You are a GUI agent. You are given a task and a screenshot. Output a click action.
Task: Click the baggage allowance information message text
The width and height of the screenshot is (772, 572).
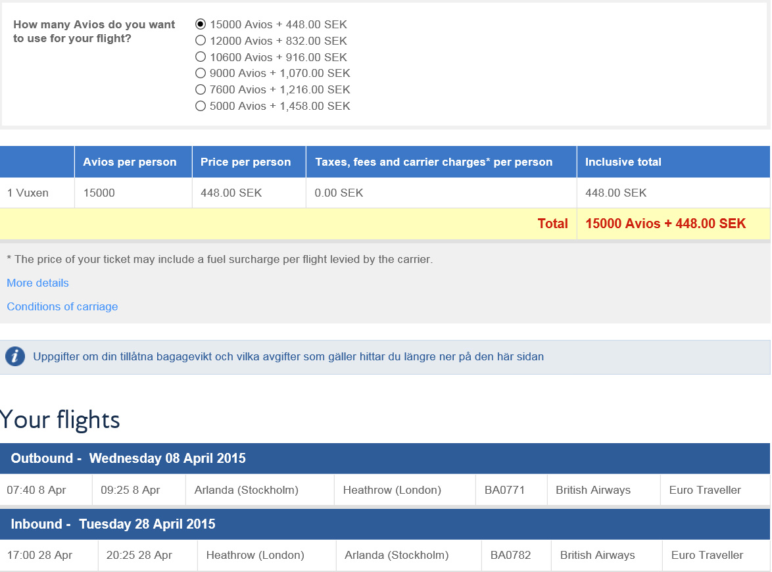(287, 357)
